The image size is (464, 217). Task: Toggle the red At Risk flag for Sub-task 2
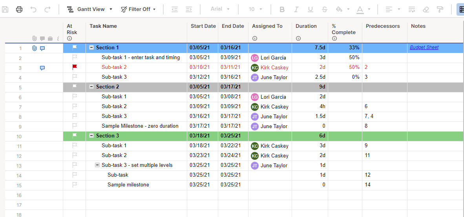click(x=75, y=67)
